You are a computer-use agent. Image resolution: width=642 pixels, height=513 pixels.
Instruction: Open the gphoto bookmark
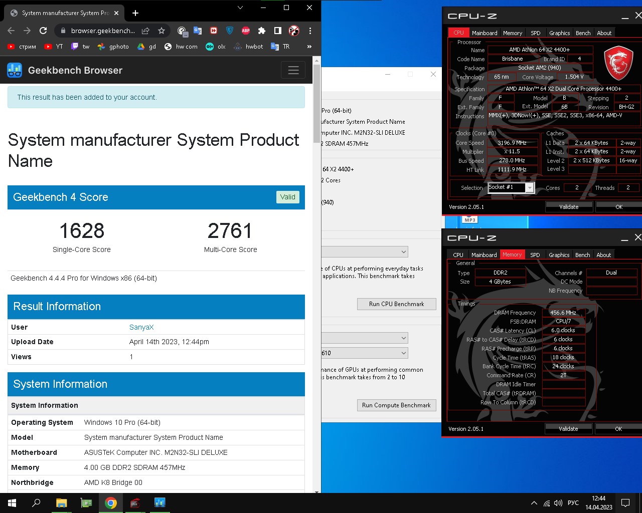[x=113, y=47]
